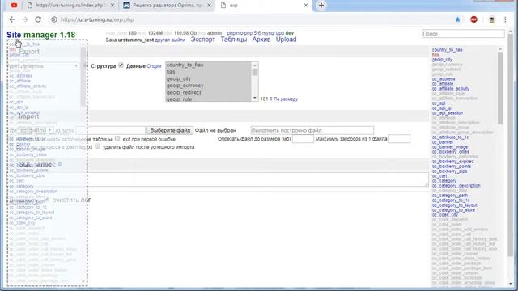
Task: Open oc_category_description in the right tables sidebar
Action: 456,186
